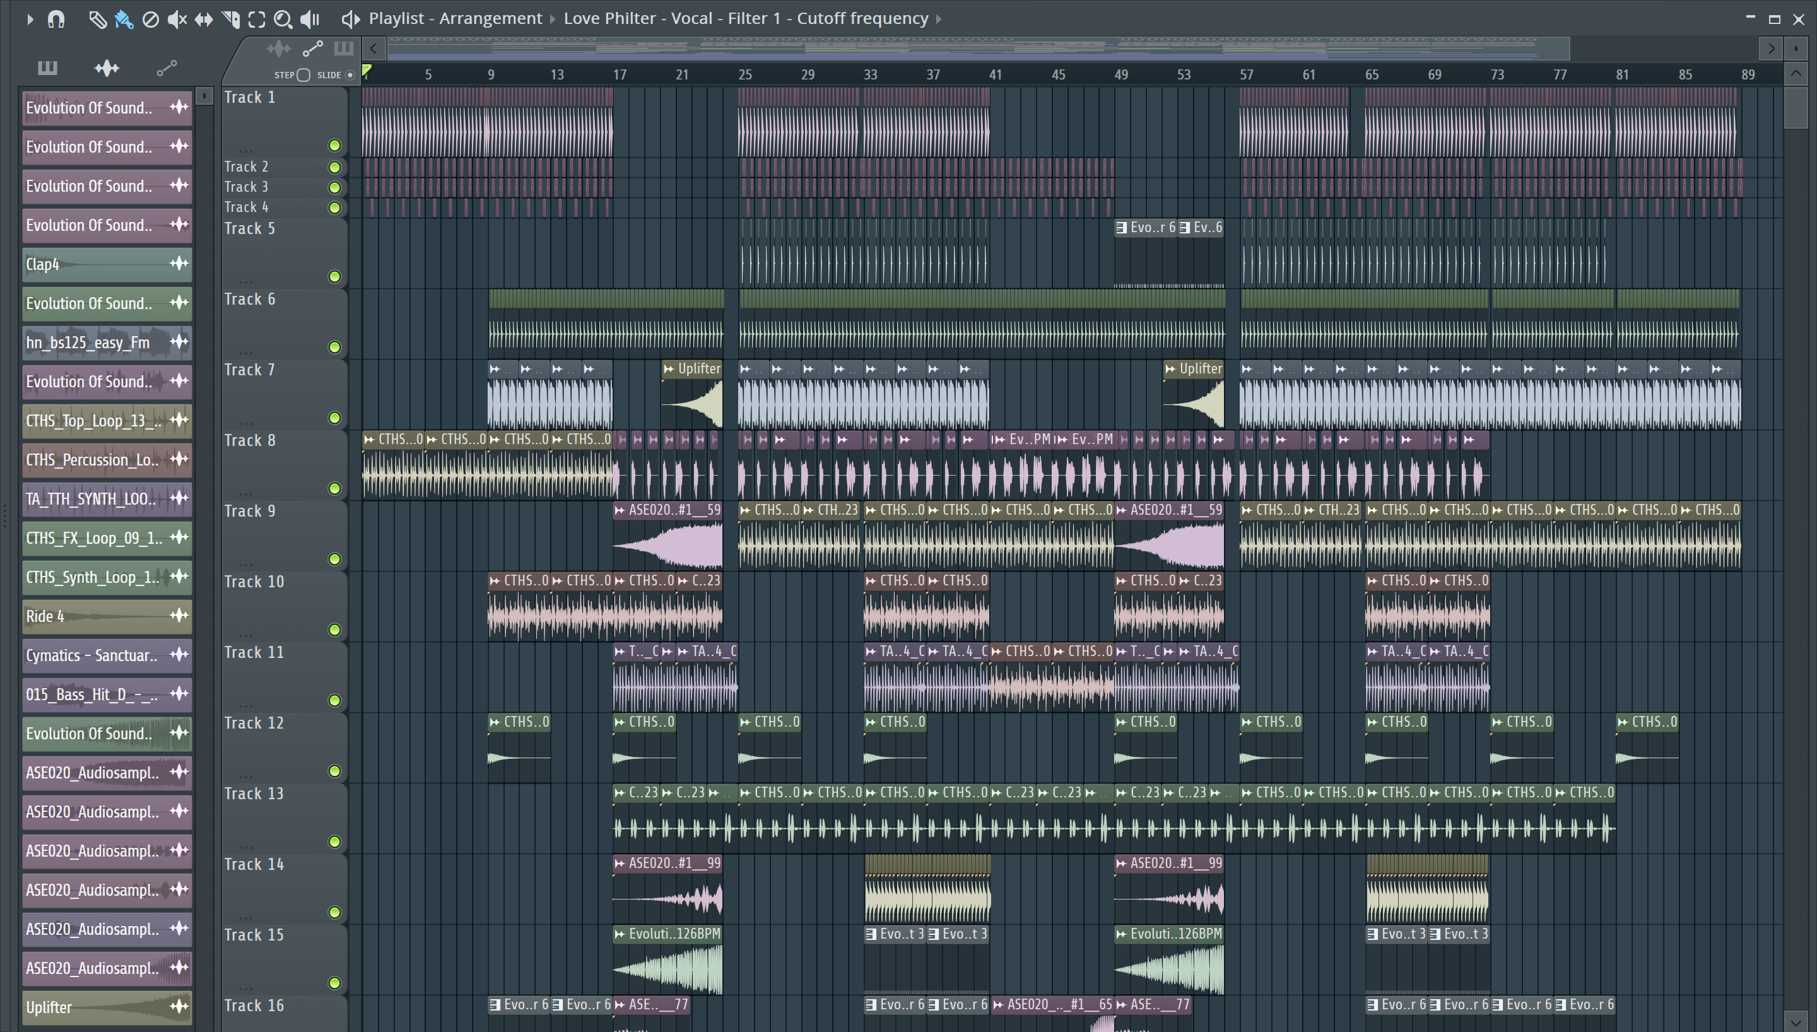Image resolution: width=1817 pixels, height=1032 pixels.
Task: Toggle the SLIDE switch
Action: (x=350, y=75)
